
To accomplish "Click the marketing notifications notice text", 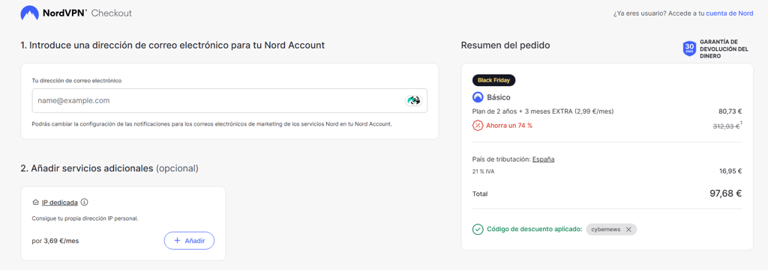I will (212, 124).
